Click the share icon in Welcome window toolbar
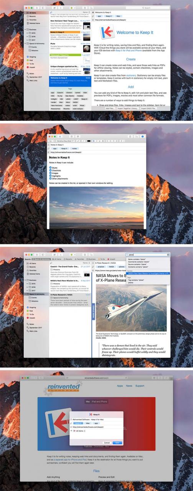The width and height of the screenshot is (193, 491). coord(85,8)
